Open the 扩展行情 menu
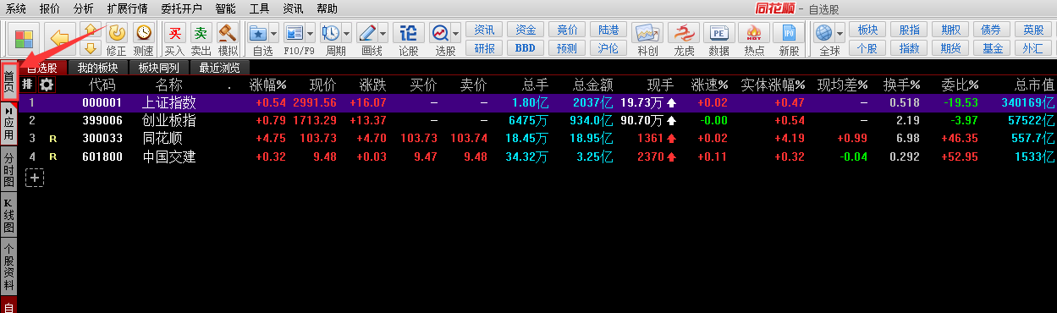 [x=127, y=8]
